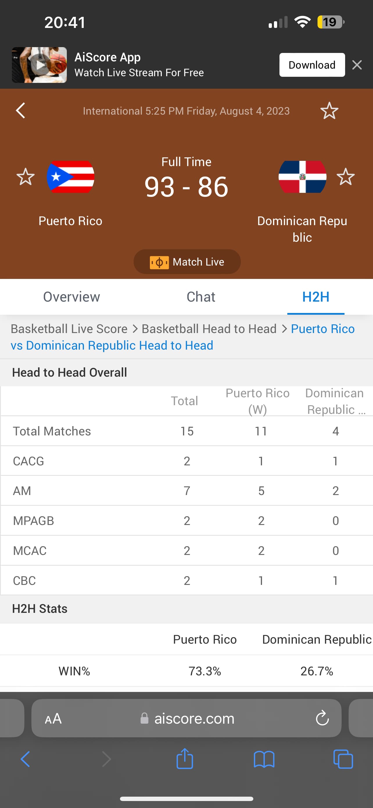The height and width of the screenshot is (808, 373).
Task: Open the Basketball Live Score breadcrumb link
Action: (69, 329)
